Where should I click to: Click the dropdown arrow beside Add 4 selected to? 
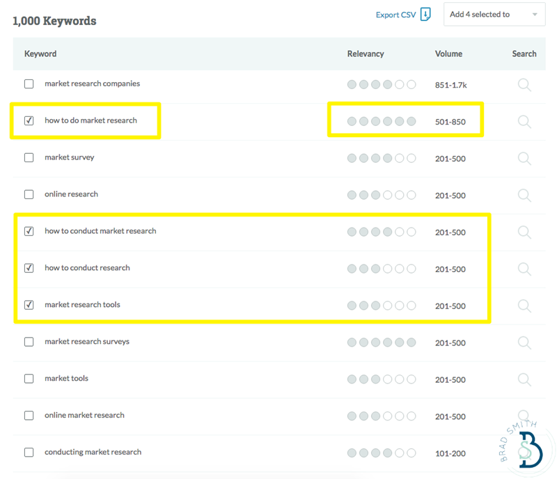coord(535,15)
